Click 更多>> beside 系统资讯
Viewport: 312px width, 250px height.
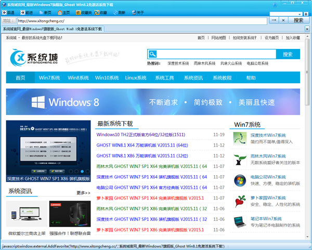coord(83,193)
